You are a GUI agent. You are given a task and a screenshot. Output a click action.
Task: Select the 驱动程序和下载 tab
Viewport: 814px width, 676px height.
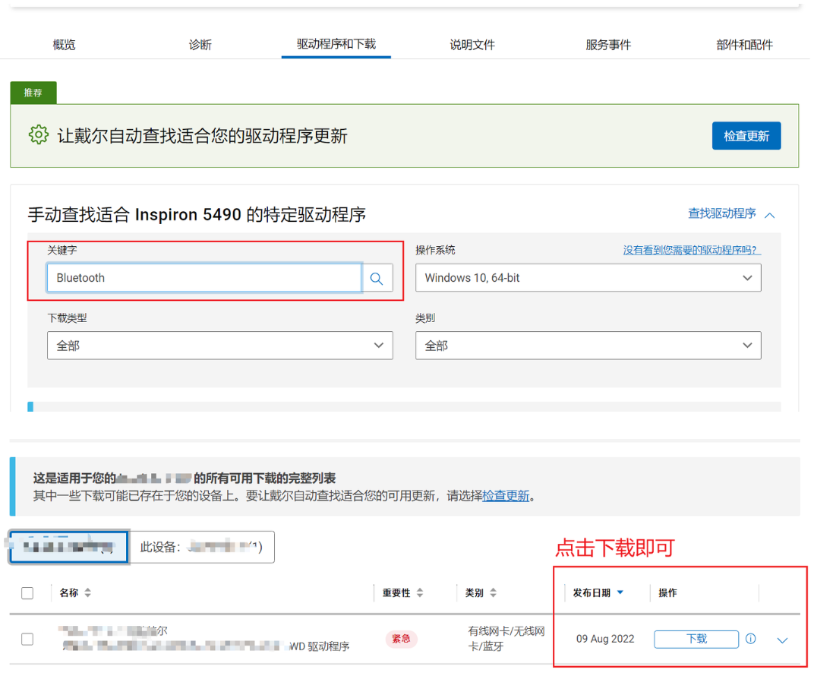[336, 44]
